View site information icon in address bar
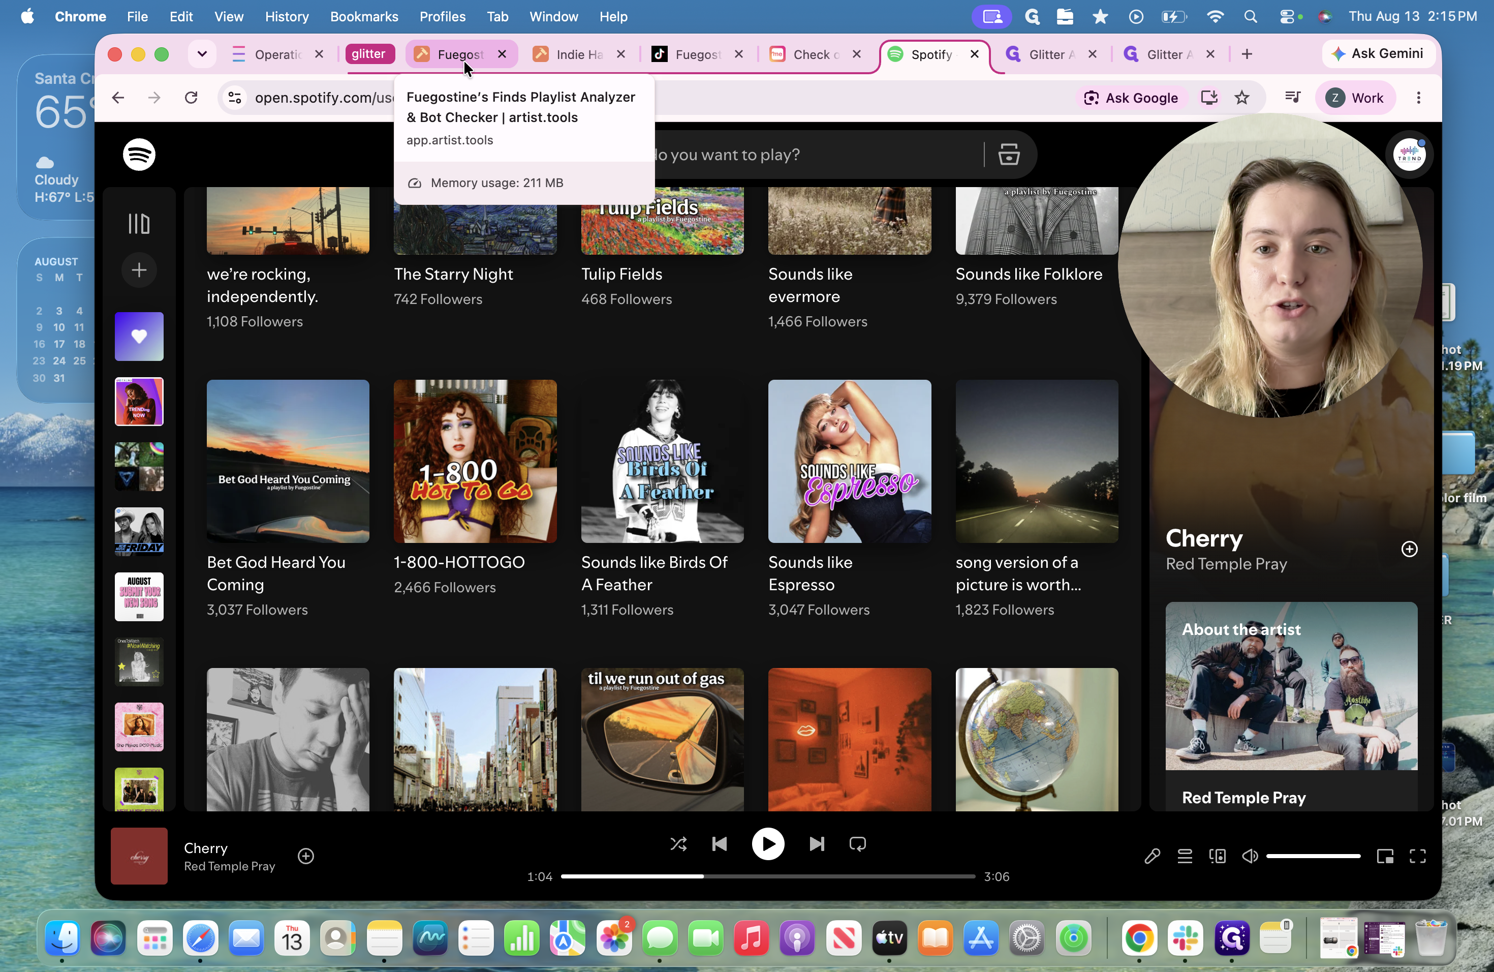Viewport: 1494px width, 972px height. pyautogui.click(x=235, y=97)
